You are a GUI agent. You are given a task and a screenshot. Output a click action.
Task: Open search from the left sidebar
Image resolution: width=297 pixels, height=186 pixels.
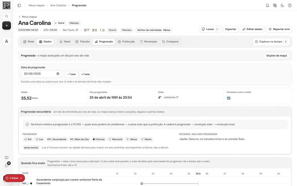pos(6,16)
